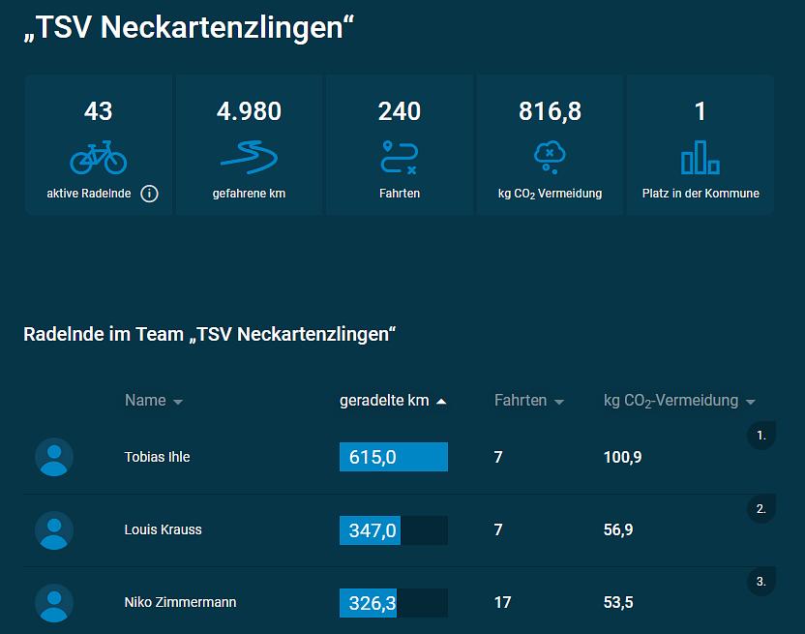
Task: Select the name Tobias Ihle
Action: [157, 457]
